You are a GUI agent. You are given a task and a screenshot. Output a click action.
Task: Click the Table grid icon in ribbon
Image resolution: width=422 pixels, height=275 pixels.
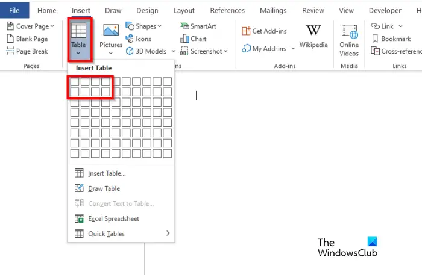point(78,30)
